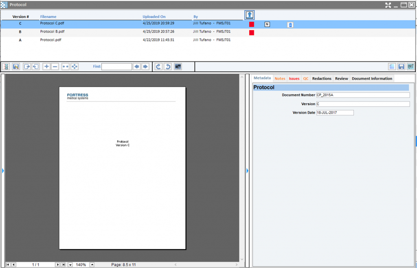Viewport: 417px width, 268px height.
Task: Upload a new document version
Action: [x=250, y=15]
